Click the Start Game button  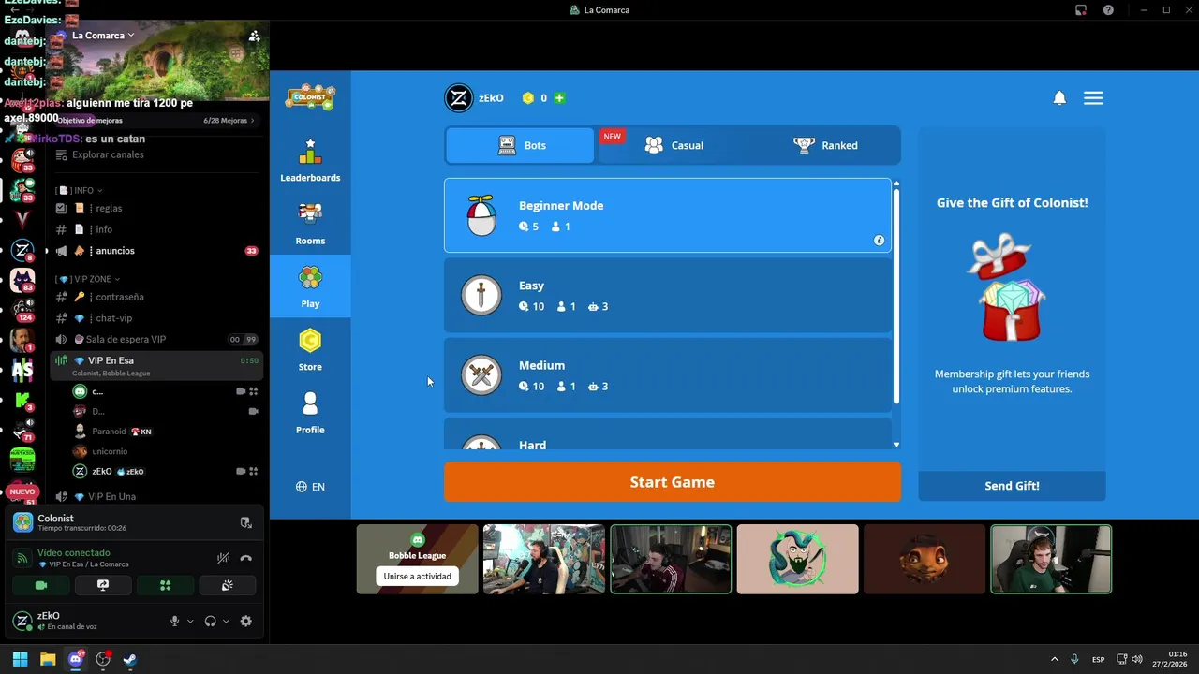[x=673, y=482]
